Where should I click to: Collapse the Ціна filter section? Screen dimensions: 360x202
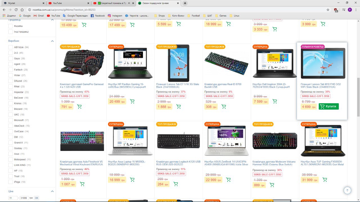52,191
